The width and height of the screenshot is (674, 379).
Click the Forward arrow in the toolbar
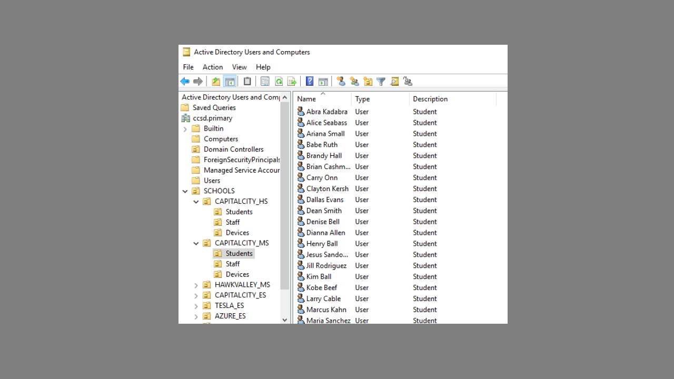198,82
